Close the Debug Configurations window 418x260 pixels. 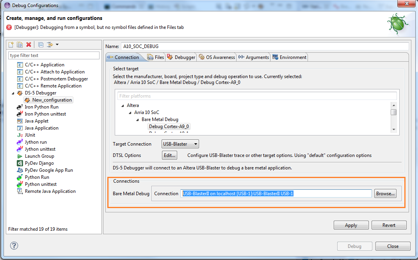(x=407, y=4)
